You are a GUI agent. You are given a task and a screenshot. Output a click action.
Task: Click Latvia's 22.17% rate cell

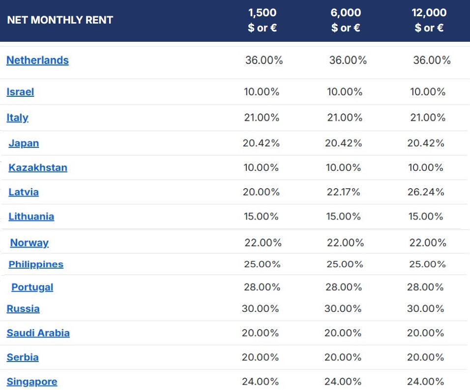pyautogui.click(x=344, y=192)
